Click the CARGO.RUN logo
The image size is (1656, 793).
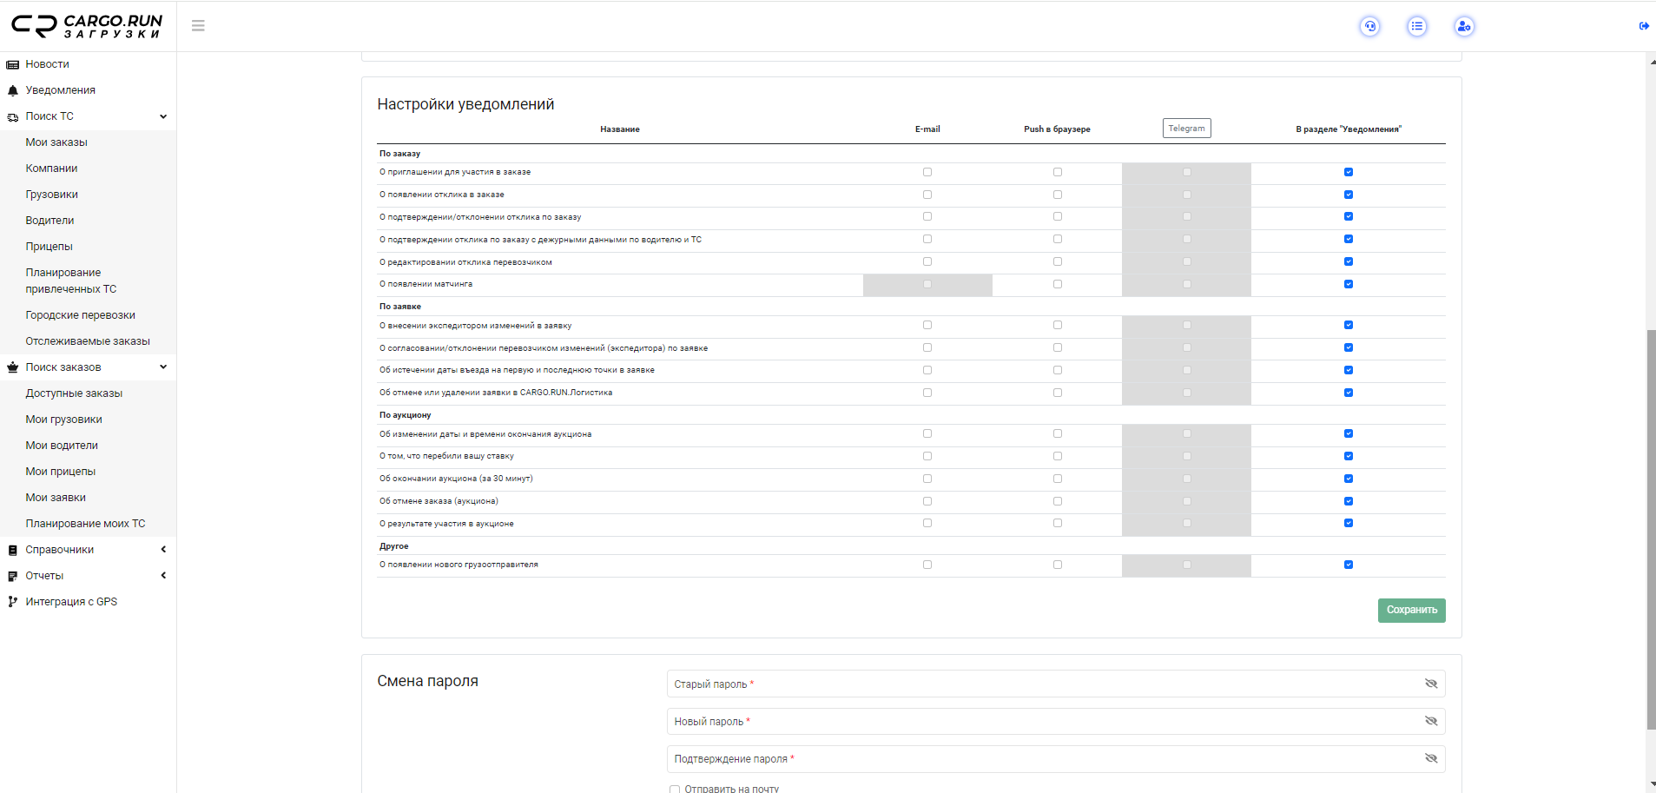coord(87,26)
